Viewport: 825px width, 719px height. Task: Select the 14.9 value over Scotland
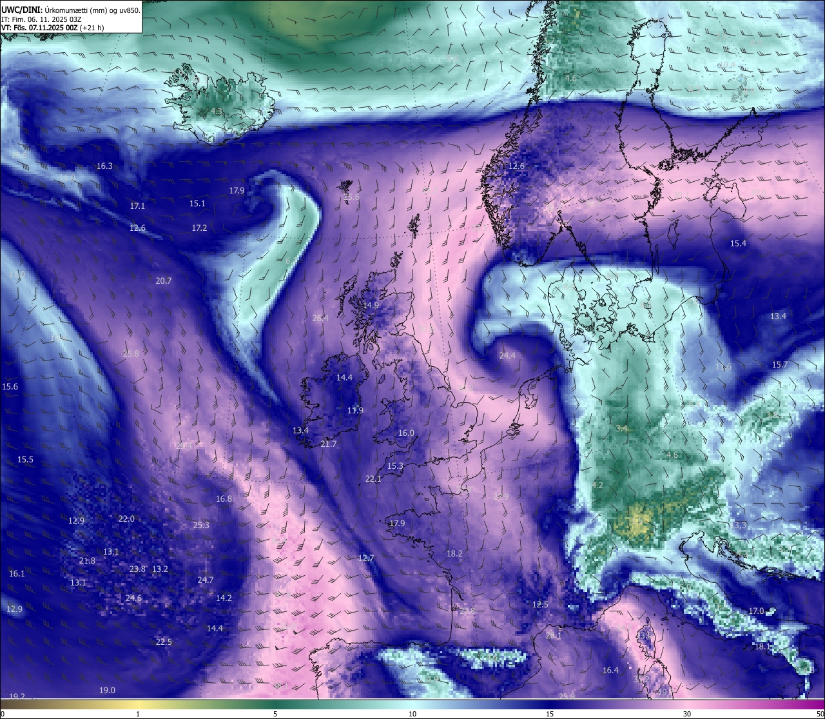371,305
